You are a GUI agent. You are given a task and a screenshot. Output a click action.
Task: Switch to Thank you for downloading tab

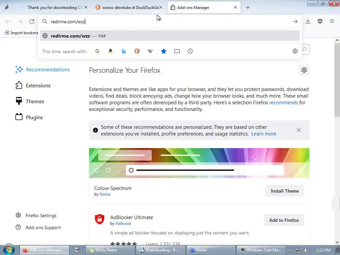click(55, 8)
